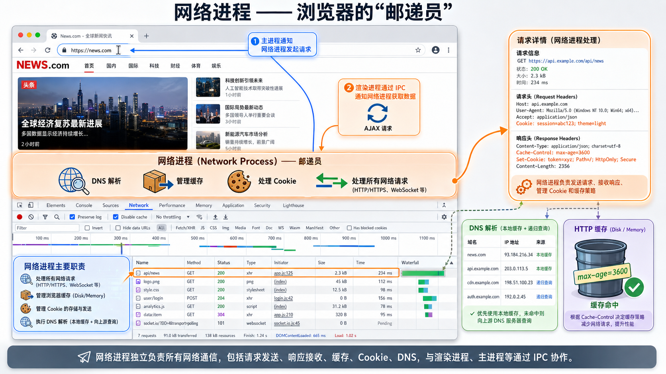Open a new browser tab with plus
This screenshot has width=666, height=374.
147,36
